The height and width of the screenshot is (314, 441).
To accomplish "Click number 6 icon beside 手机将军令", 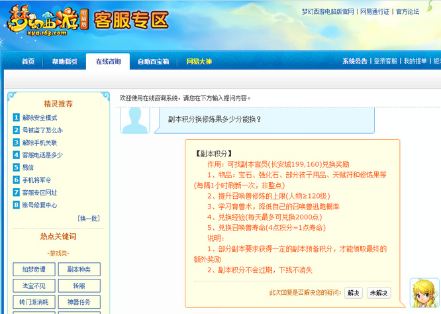I will 17,180.
